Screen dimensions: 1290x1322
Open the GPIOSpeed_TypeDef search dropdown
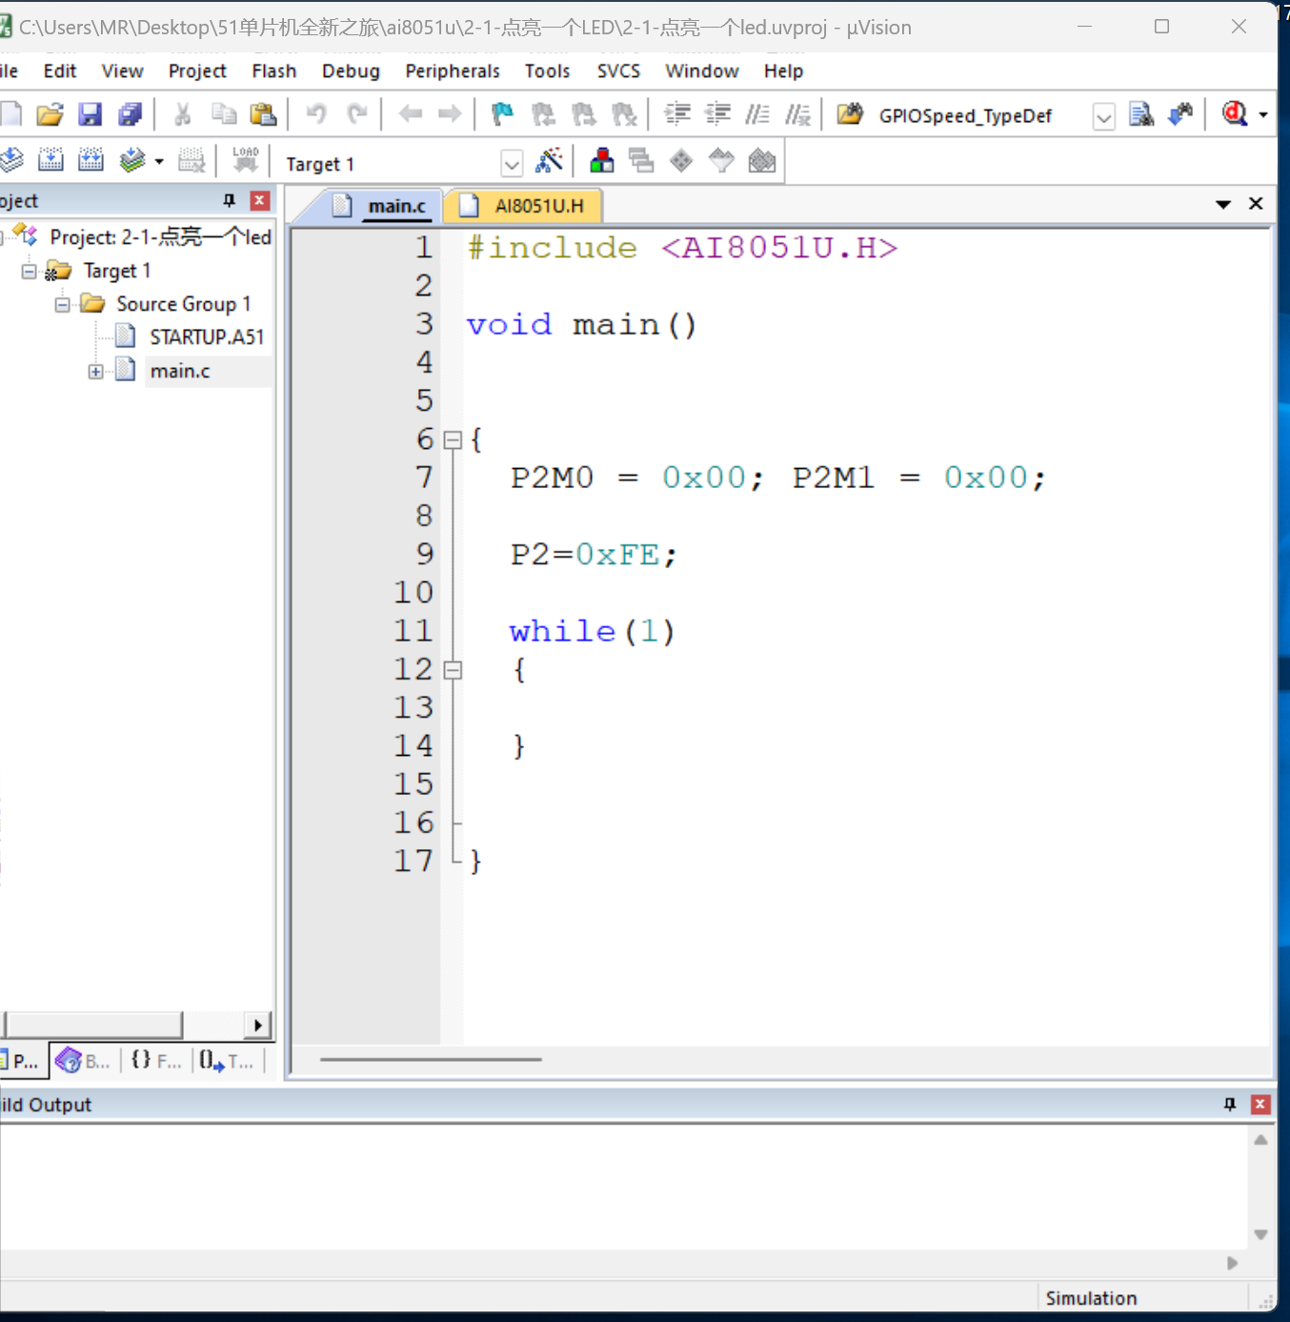[1103, 116]
